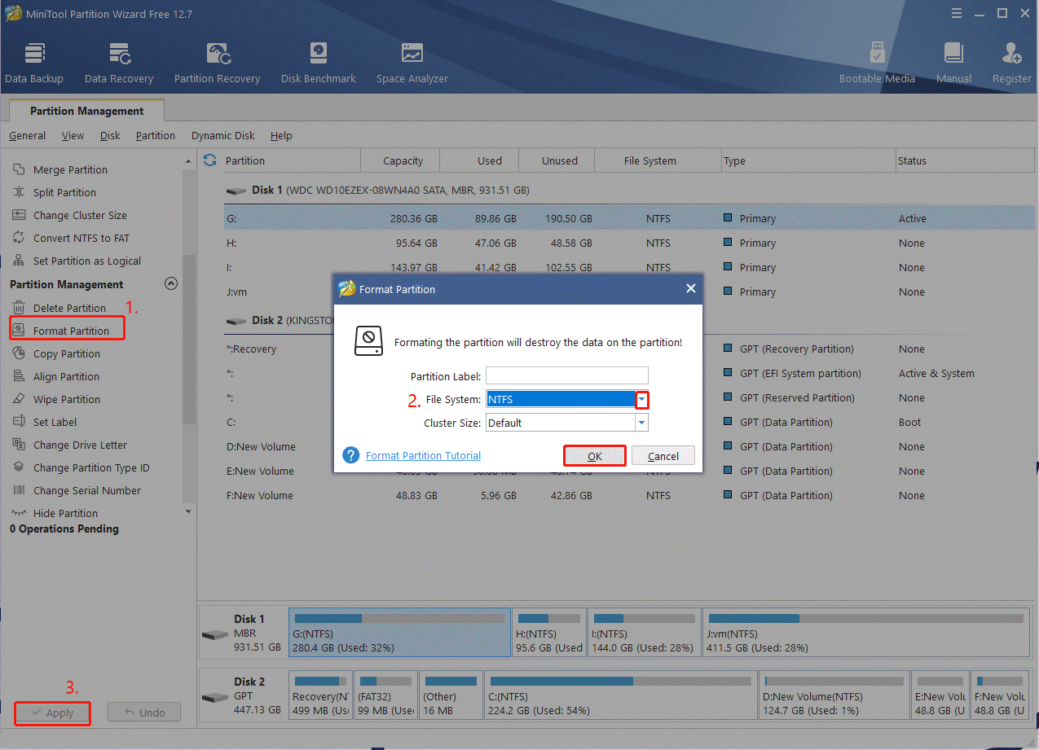The image size is (1039, 750).
Task: Click the Partition Label input field
Action: [567, 375]
